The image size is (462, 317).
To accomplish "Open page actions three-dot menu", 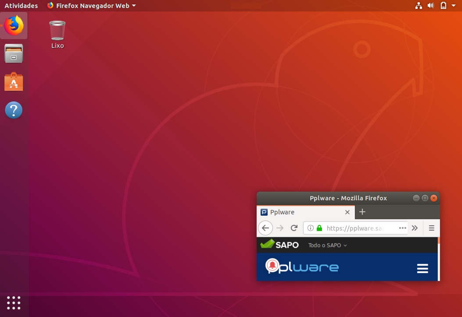I will (x=402, y=228).
